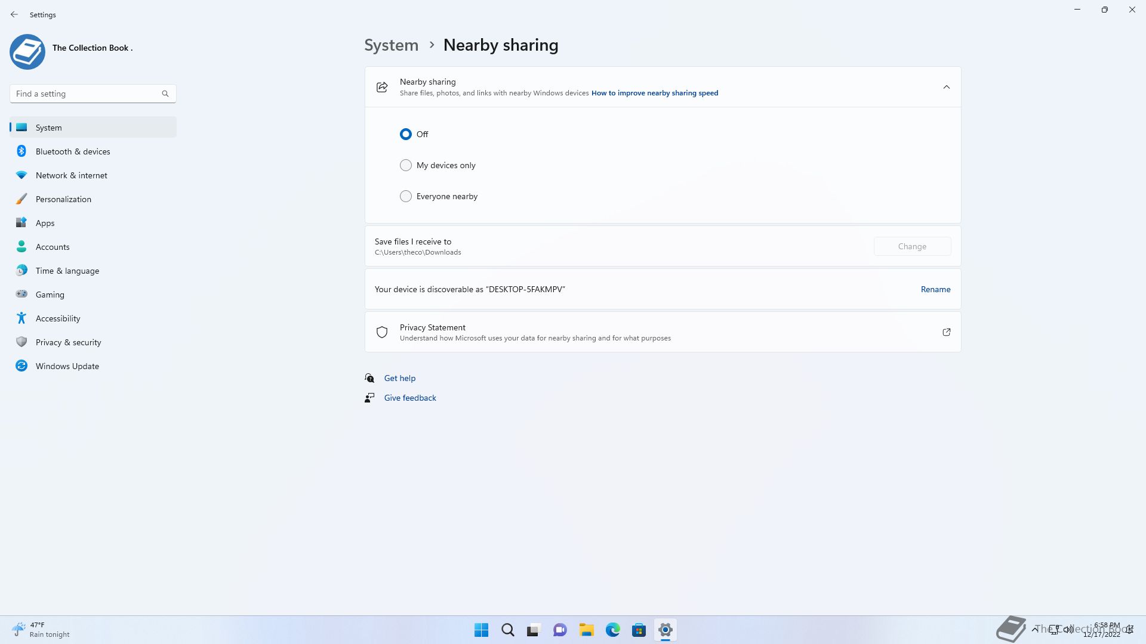Click the Apps icon in the sidebar
The width and height of the screenshot is (1146, 644).
tap(21, 222)
